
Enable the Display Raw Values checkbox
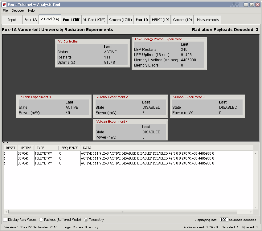coord(5,220)
